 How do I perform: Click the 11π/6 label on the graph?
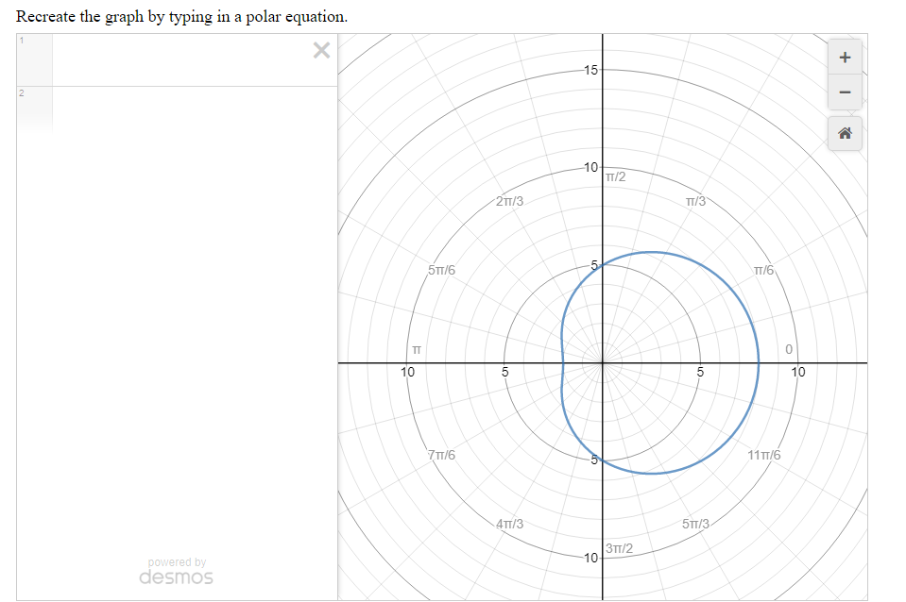coord(765,455)
